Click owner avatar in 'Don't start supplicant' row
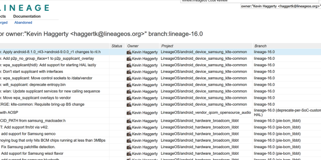This screenshot has height=160, width=321. (x=129, y=72)
